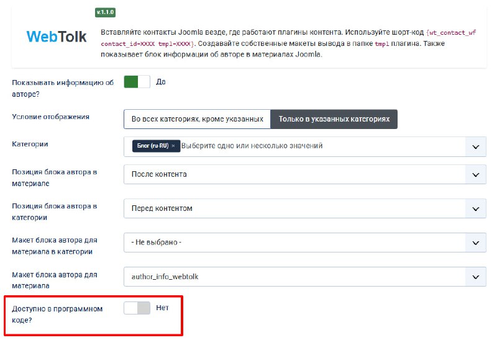The image size is (497, 348).
Task: Click the 'Доступно в программном коде?' label
Action: (x=57, y=315)
